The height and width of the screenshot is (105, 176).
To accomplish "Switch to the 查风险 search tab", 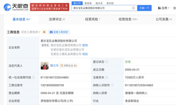I will pos(110,3).
